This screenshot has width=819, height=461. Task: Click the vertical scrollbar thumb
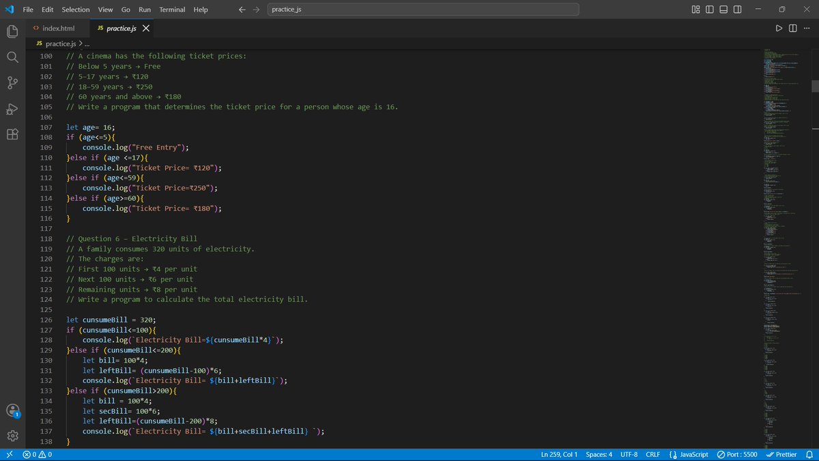[814, 86]
